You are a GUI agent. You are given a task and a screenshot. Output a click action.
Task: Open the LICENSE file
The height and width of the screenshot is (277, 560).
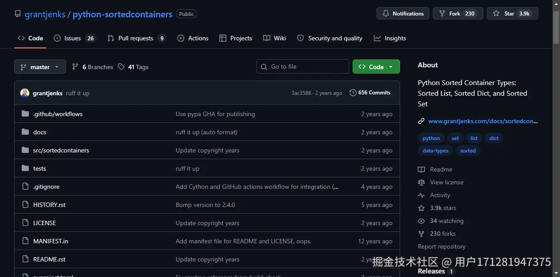(44, 223)
